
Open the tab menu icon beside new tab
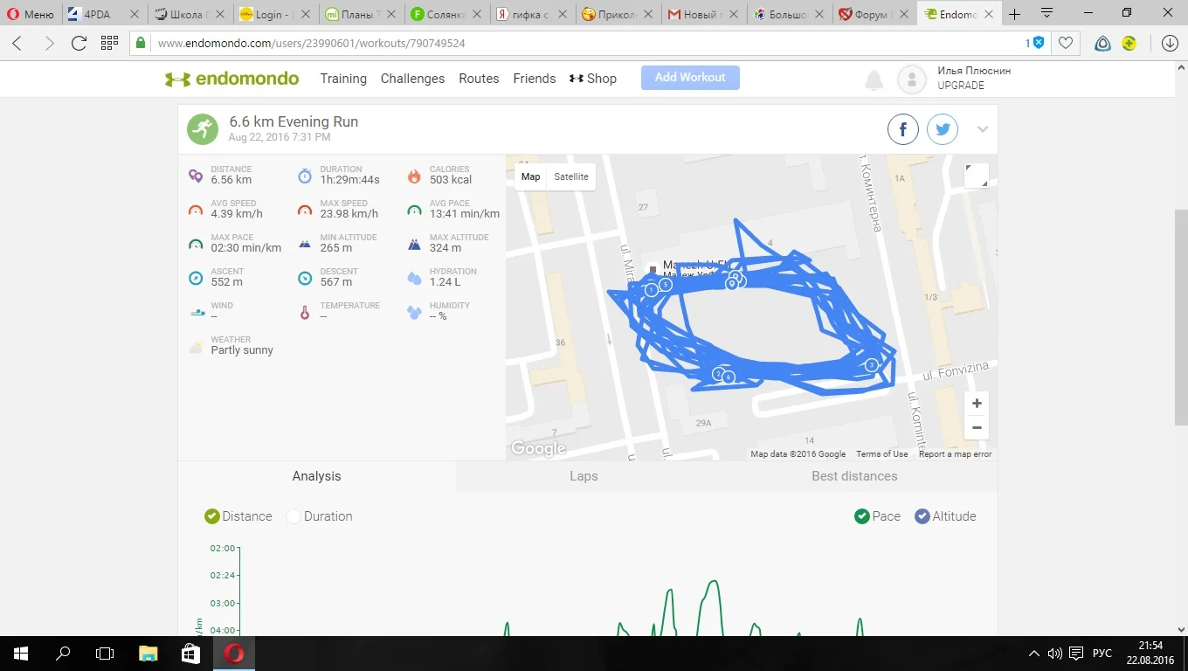click(1046, 14)
